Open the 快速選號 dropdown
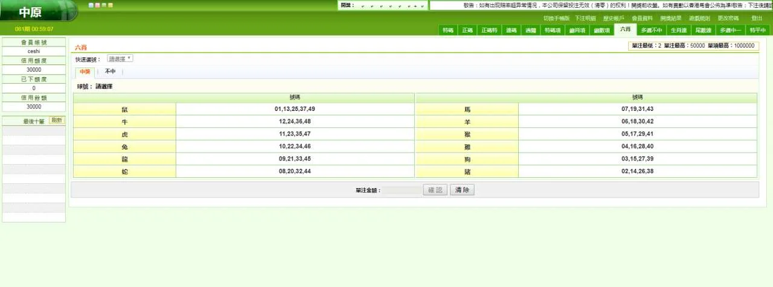 120,58
